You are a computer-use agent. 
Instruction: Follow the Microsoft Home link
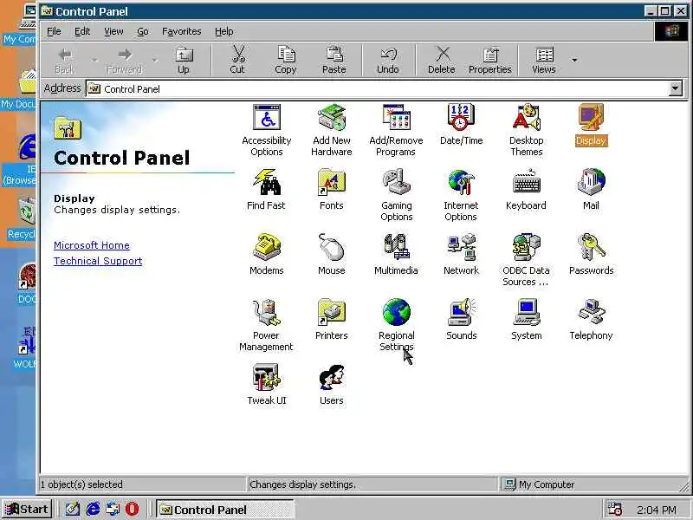[x=92, y=245]
